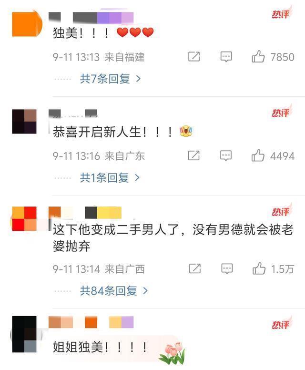
Task: Tap repost icon on the 福建 comment
Action: [194, 57]
